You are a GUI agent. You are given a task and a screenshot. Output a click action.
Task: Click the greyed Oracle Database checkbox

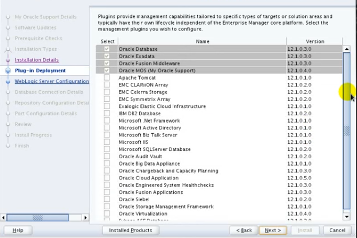coord(107,49)
